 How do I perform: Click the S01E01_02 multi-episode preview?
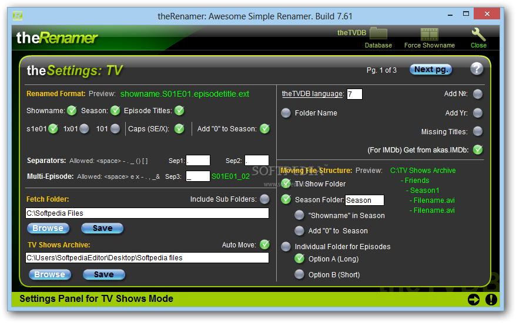click(x=230, y=176)
